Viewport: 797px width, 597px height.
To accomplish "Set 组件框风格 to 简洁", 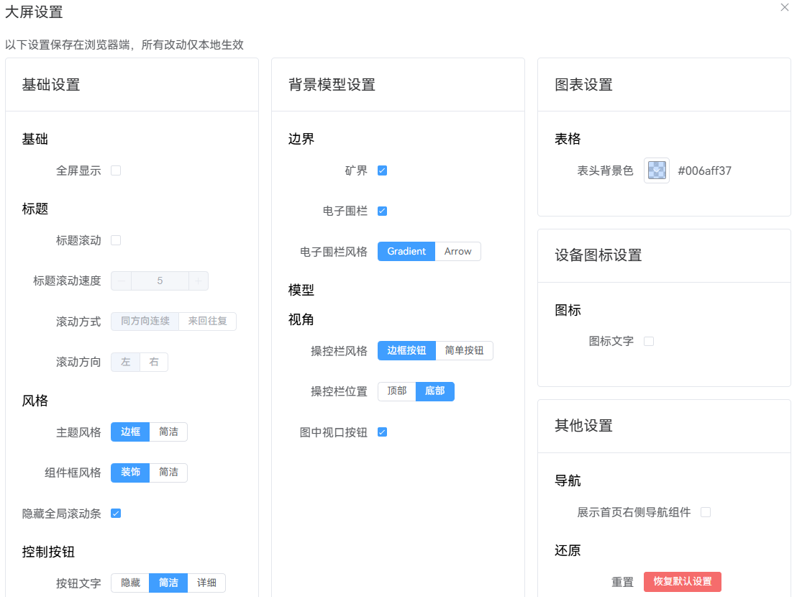I will [168, 473].
